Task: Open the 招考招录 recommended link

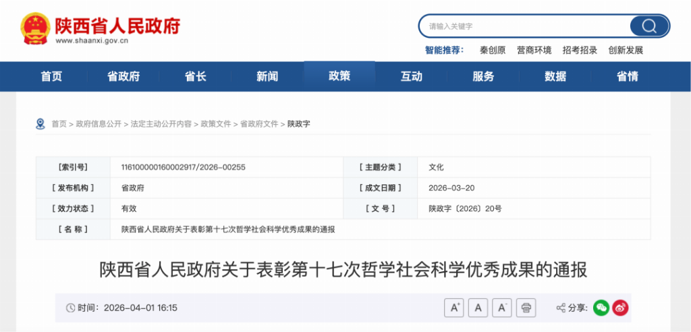Action: pos(580,50)
